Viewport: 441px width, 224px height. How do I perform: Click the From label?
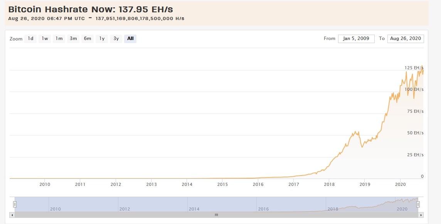coord(329,38)
